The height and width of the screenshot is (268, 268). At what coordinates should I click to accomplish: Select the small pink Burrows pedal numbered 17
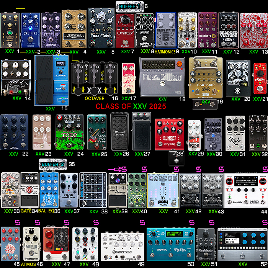click(128, 78)
